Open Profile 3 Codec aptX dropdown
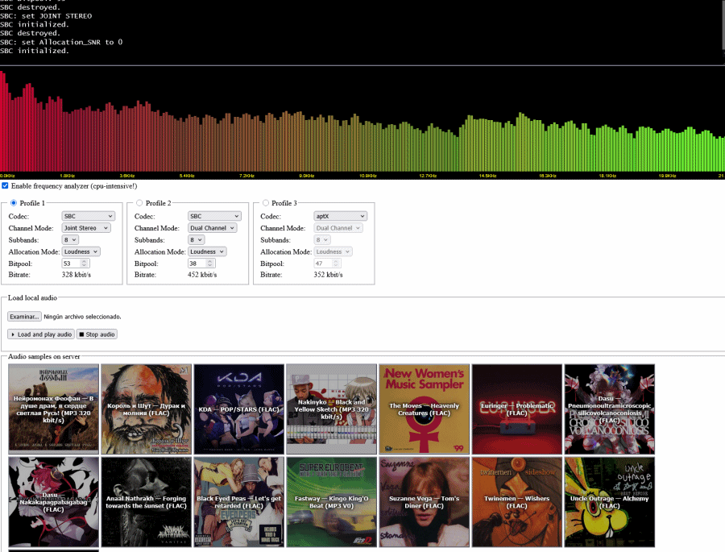Viewport: 725px width, 552px height. (340, 216)
